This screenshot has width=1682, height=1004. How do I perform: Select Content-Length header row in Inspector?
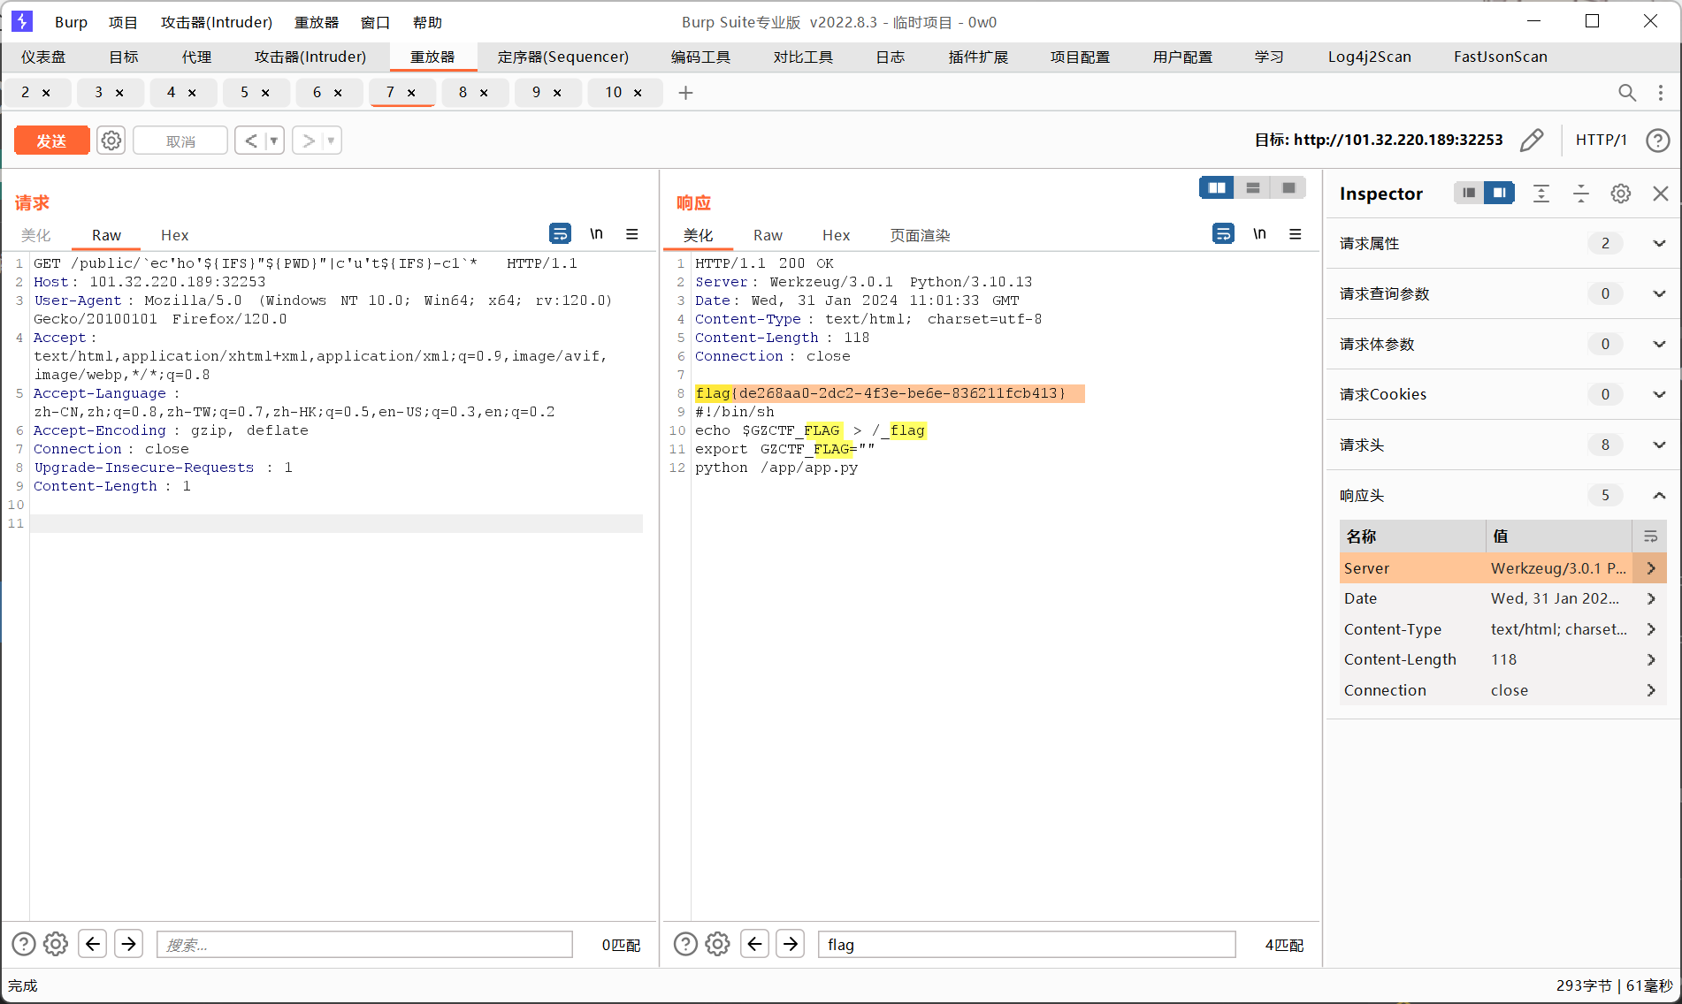[x=1502, y=659]
